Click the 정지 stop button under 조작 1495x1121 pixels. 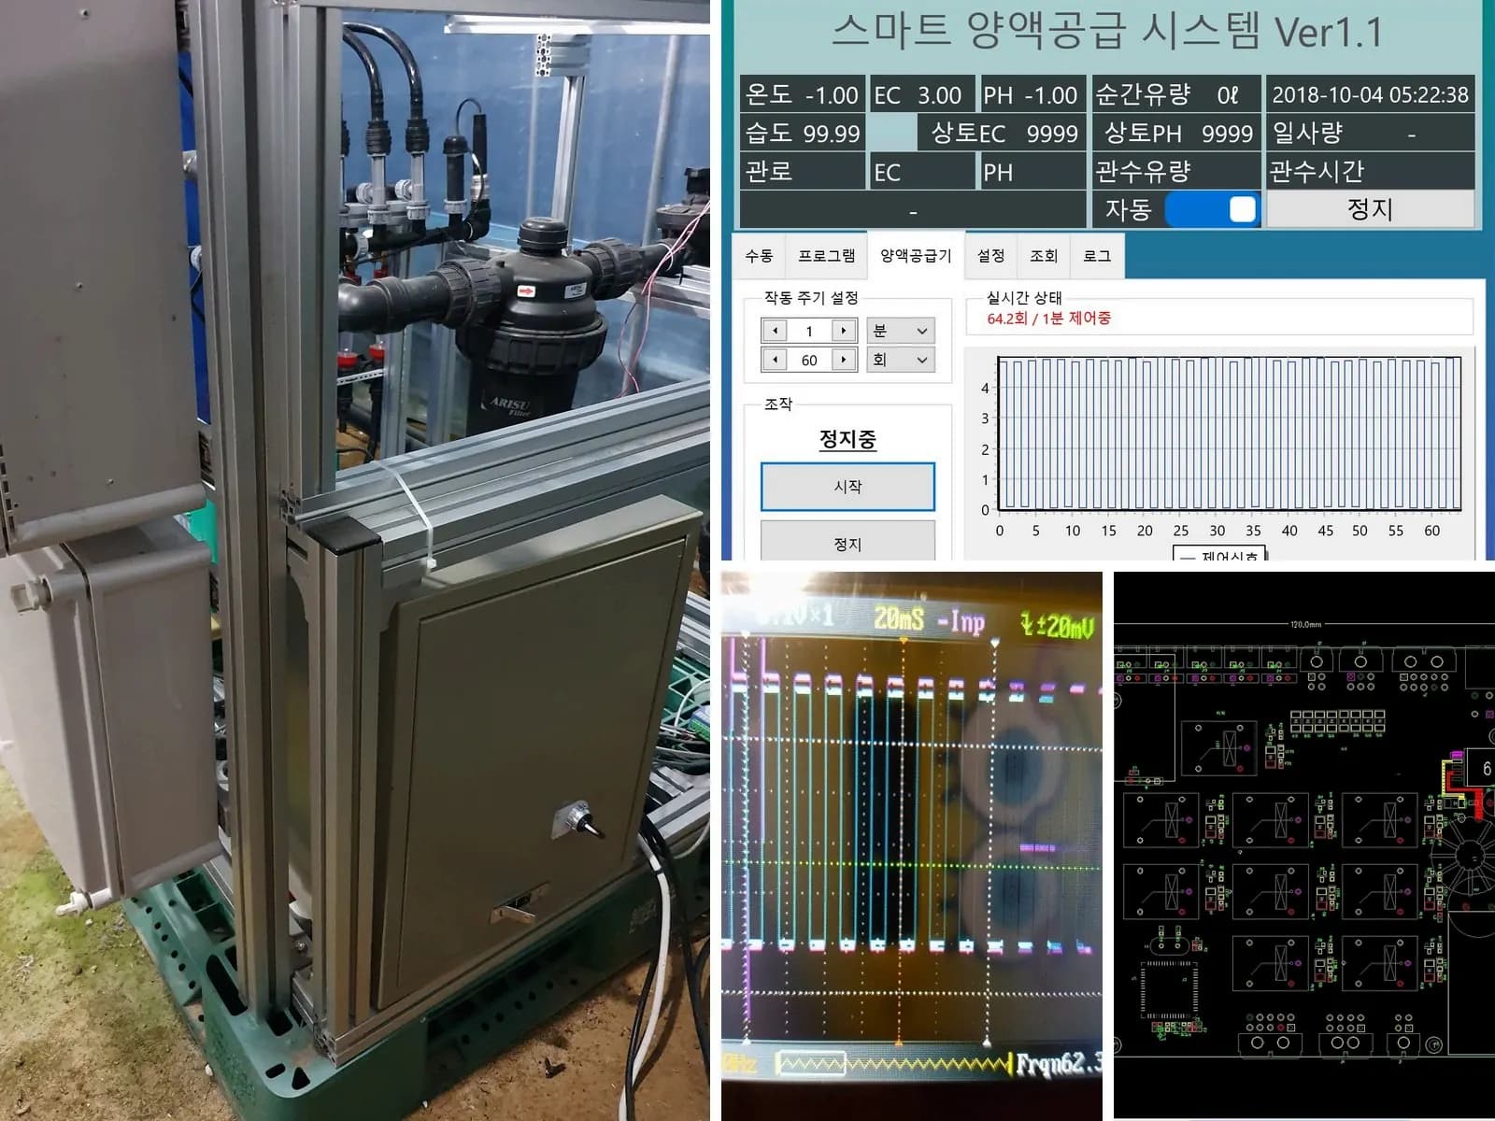[x=847, y=542]
